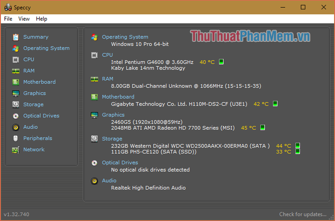Select Audio in the sidebar

tap(30, 127)
